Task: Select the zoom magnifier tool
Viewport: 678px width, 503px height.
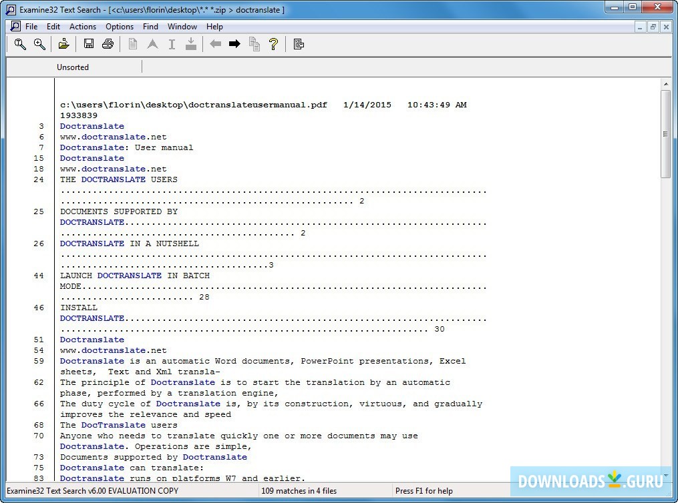Action: tap(40, 44)
